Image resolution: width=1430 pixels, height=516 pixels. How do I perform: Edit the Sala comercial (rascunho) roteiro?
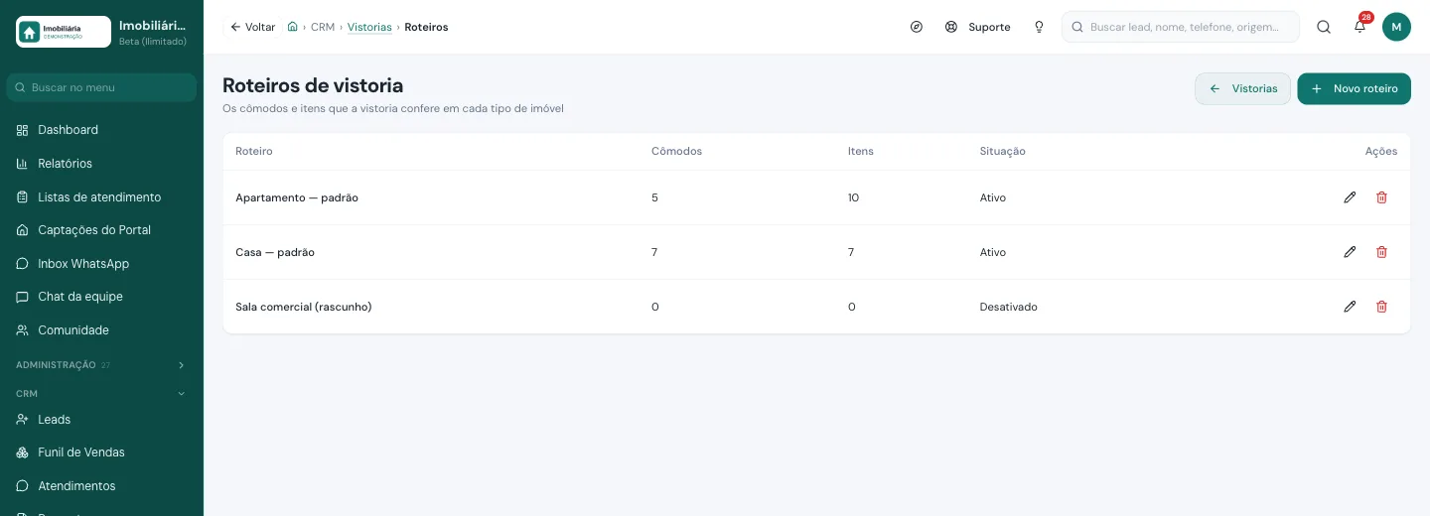pos(1350,307)
